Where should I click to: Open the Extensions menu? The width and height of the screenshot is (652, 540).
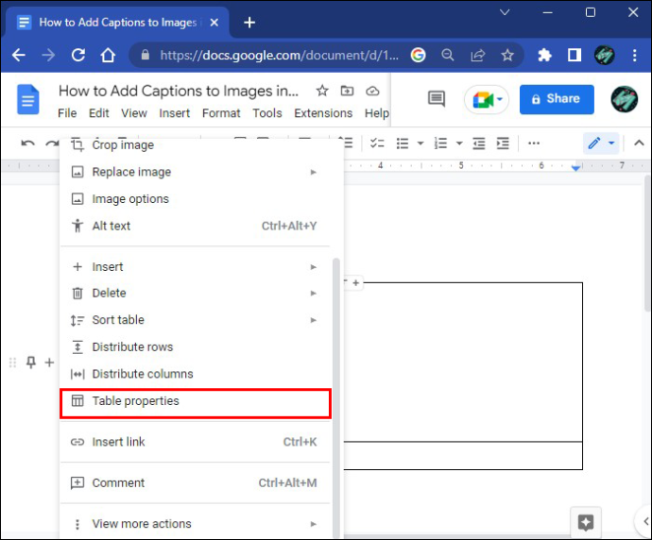click(x=323, y=113)
